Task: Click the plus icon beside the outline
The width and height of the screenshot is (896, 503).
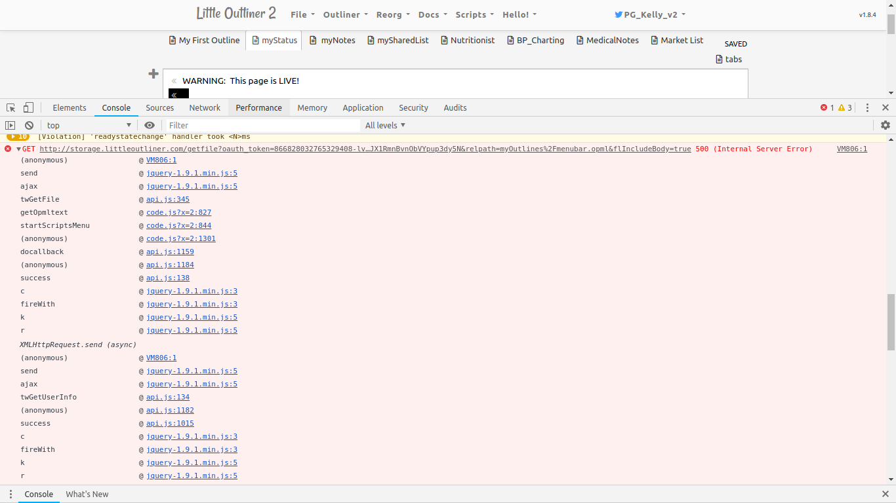Action: tap(153, 74)
